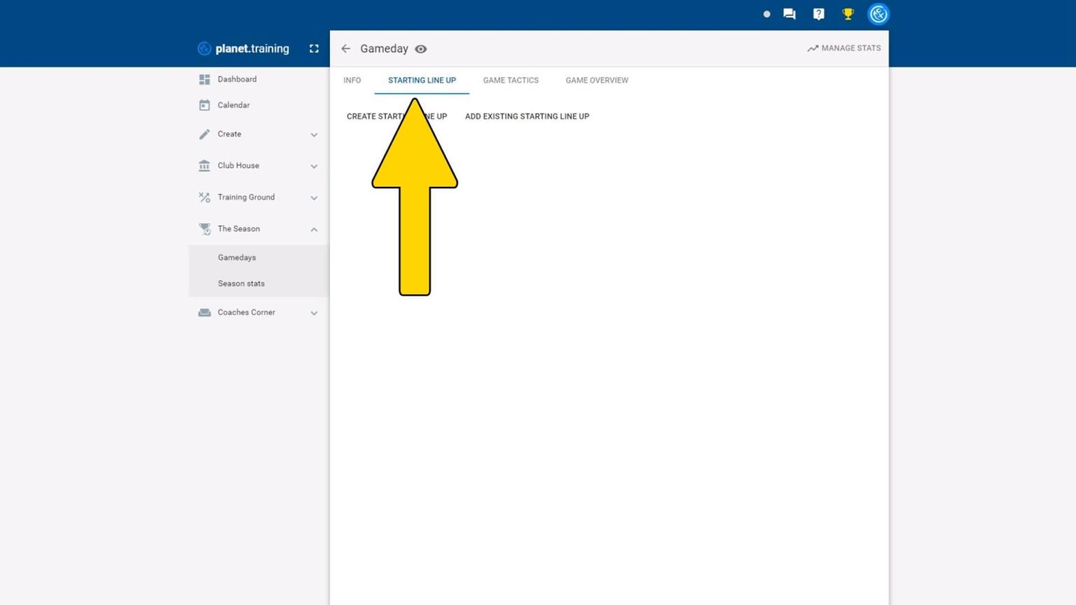
Task: Switch to the Game Tactics tab
Action: point(511,81)
